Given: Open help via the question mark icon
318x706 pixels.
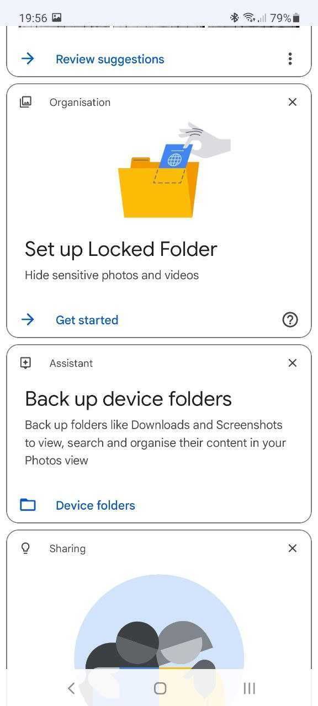Looking at the screenshot, I should (290, 320).
